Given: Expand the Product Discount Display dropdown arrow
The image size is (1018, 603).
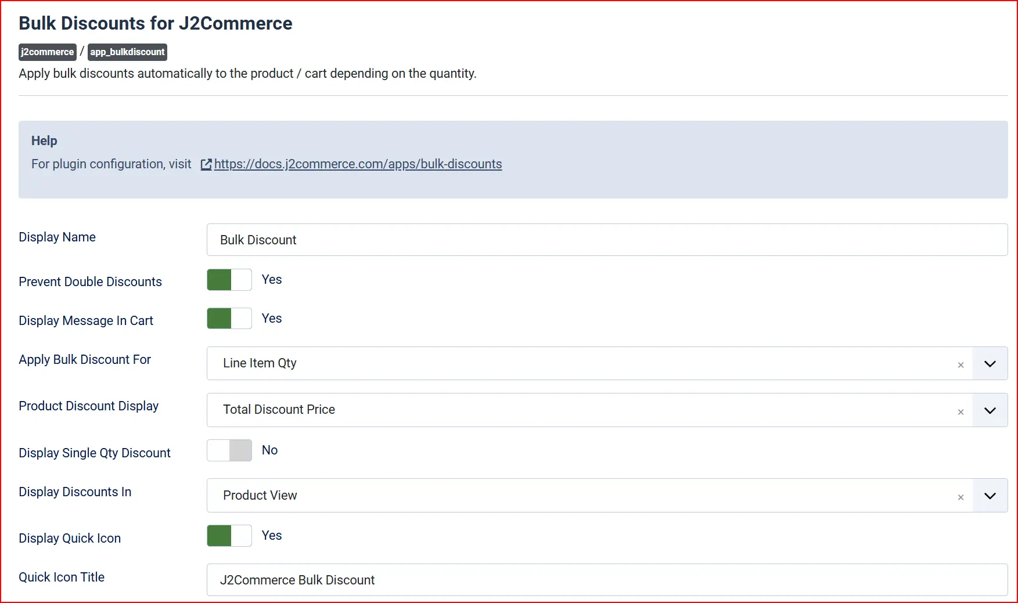Looking at the screenshot, I should (x=990, y=410).
